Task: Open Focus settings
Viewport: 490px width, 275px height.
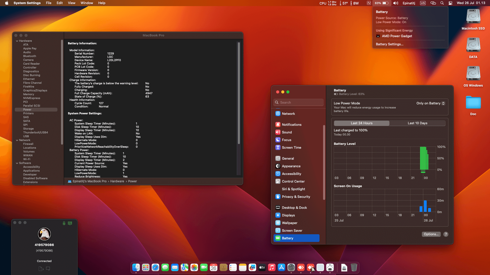Action: [x=286, y=140]
